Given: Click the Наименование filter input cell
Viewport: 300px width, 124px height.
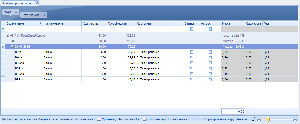Looking at the screenshot, I should tap(62, 29).
